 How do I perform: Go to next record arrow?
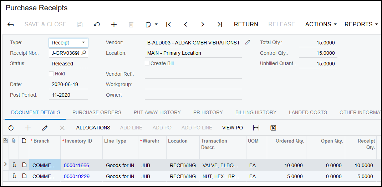203,25
